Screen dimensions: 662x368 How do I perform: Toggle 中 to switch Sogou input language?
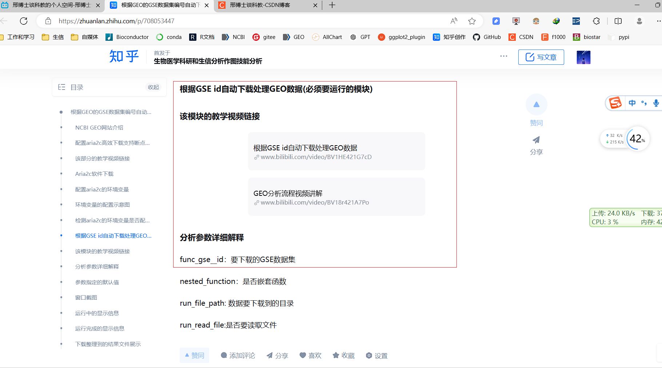[x=632, y=103]
